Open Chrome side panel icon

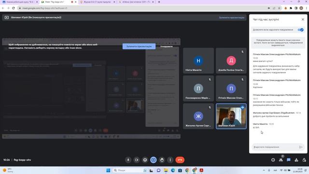click(x=296, y=8)
